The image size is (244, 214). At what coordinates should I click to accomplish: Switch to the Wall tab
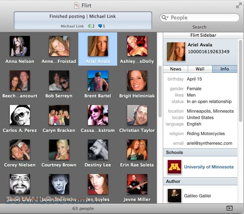pos(200,69)
